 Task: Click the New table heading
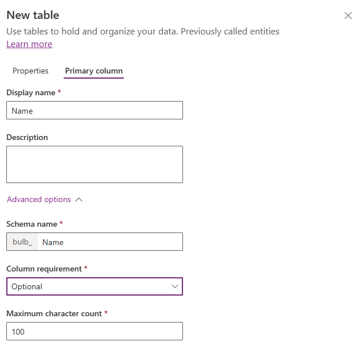(33, 15)
